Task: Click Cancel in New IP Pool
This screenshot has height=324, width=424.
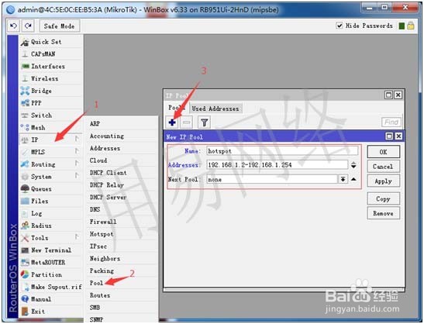Action: 384,167
